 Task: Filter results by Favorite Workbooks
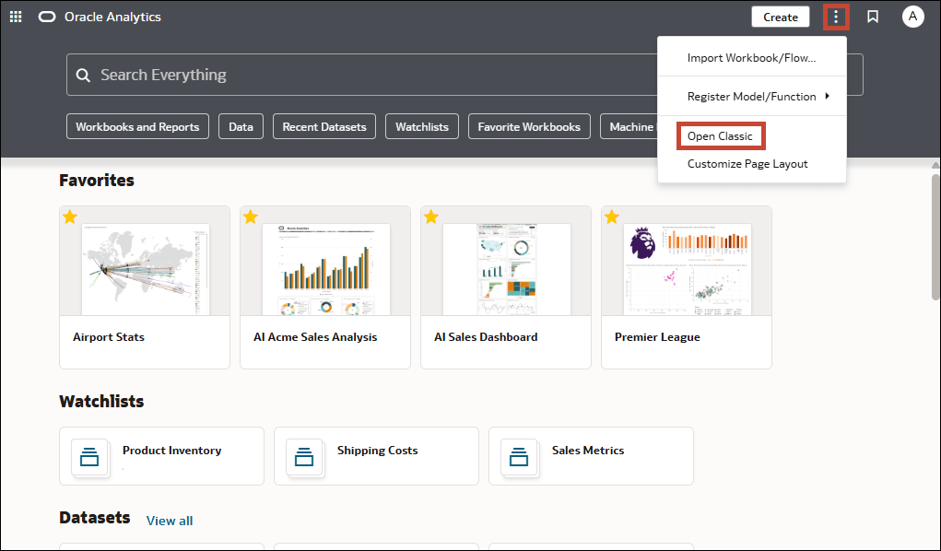pyautogui.click(x=529, y=126)
